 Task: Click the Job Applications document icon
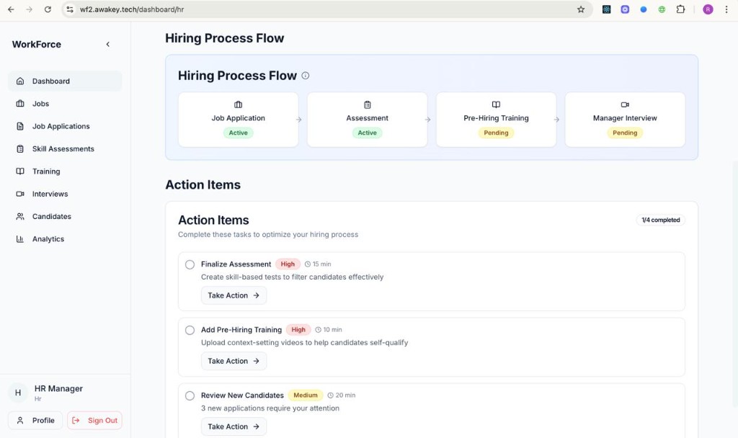pyautogui.click(x=20, y=126)
